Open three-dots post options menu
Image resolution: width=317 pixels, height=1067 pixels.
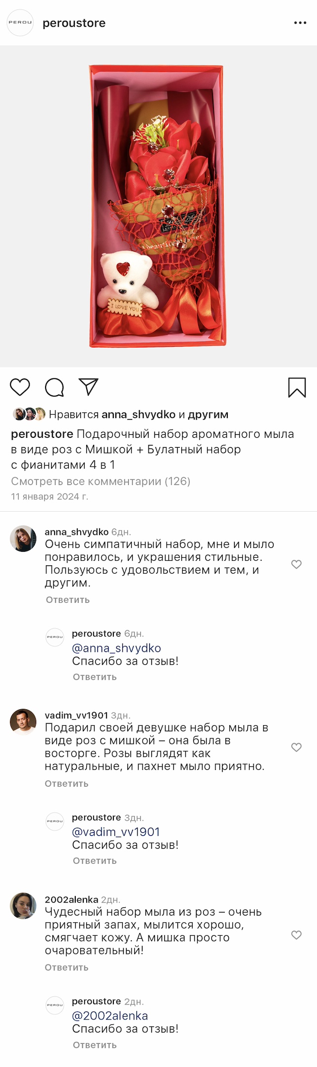(300, 23)
